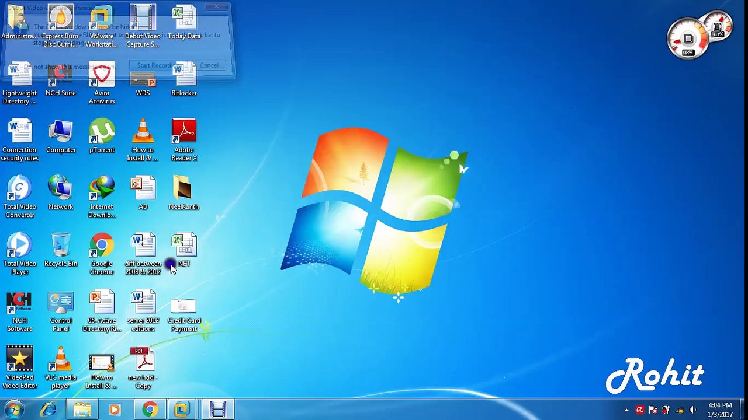748x420 pixels.
Task: Click the Show desktop button on the taskbar
Action: 743,409
